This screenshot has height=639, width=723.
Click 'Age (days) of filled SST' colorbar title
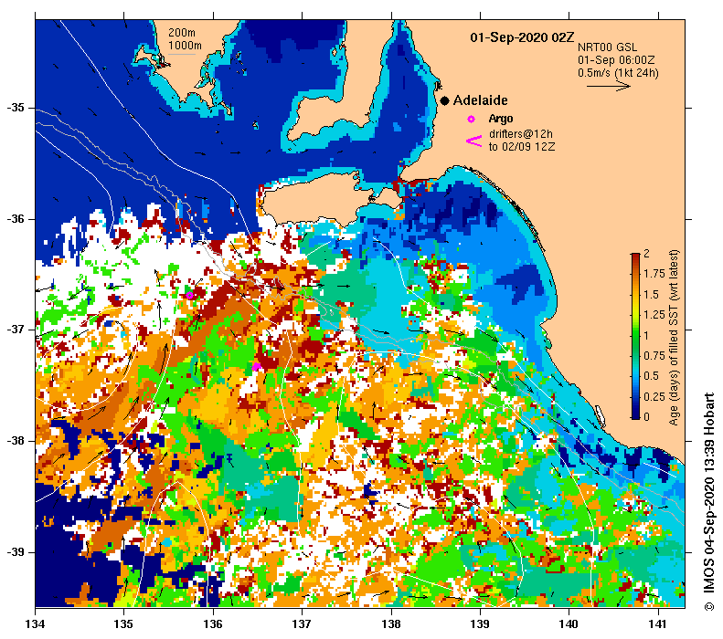tap(674, 338)
